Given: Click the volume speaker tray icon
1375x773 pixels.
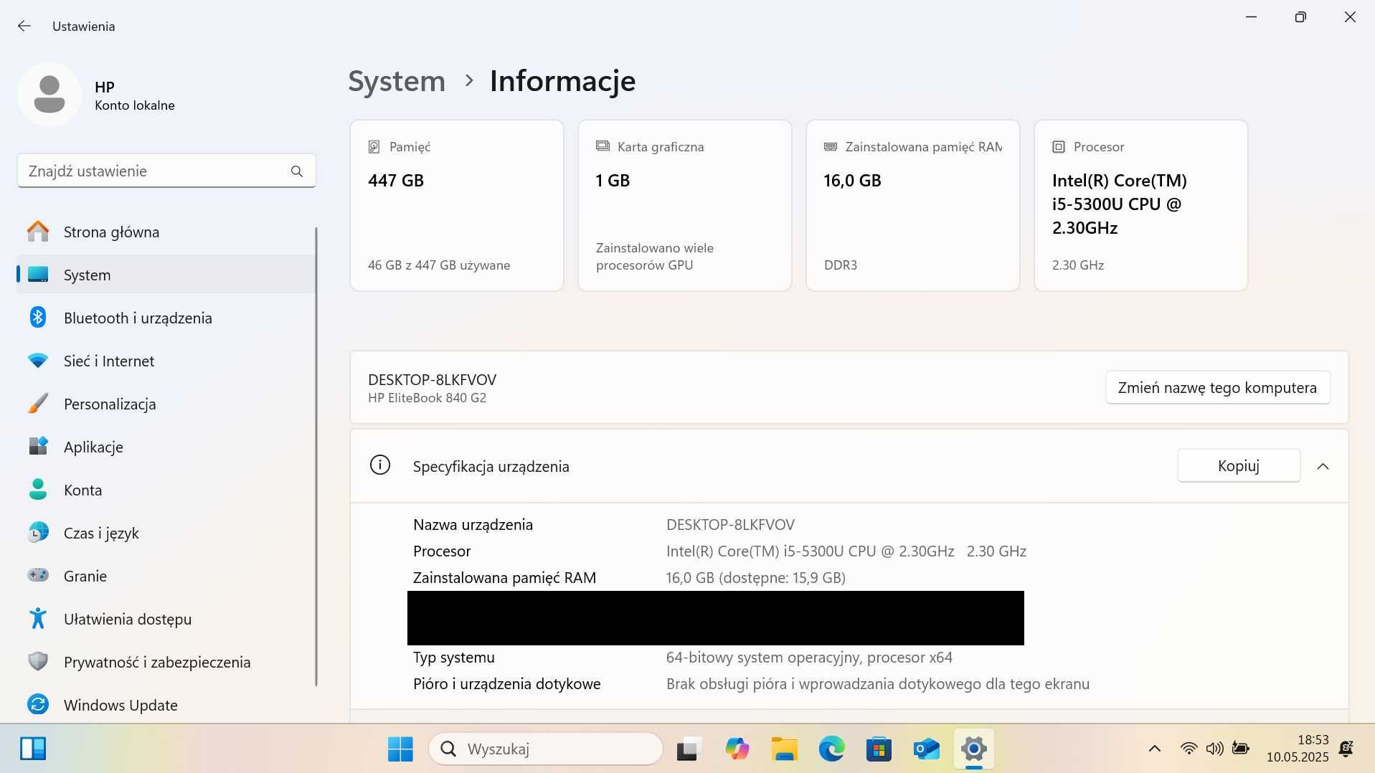Looking at the screenshot, I should pos(1214,749).
